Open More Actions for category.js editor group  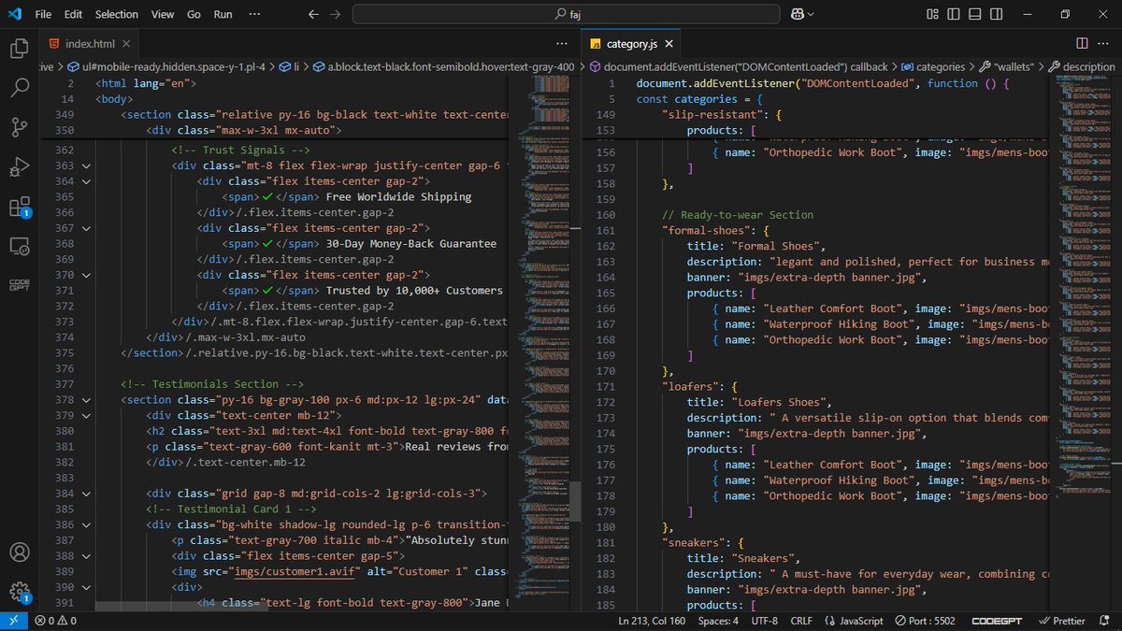point(1104,43)
